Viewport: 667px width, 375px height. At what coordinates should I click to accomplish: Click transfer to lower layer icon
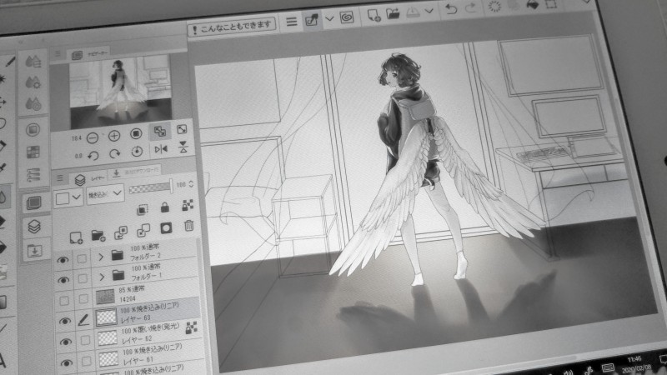(121, 233)
